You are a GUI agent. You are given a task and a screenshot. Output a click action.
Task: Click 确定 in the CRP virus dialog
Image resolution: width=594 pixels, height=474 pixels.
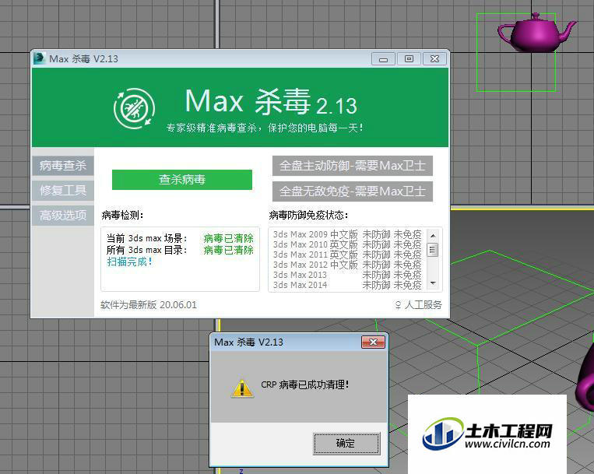[x=346, y=443]
